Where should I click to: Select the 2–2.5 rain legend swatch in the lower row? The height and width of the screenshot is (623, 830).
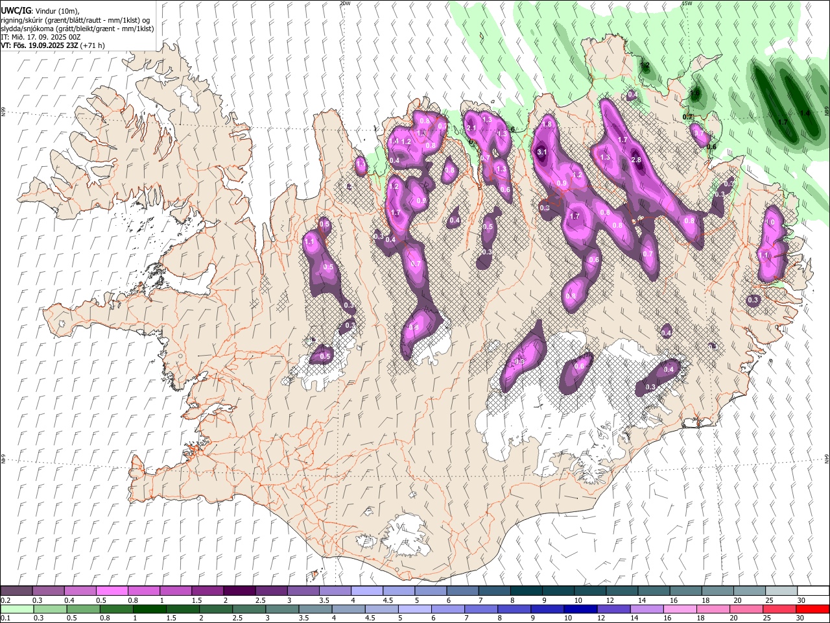[x=216, y=609]
